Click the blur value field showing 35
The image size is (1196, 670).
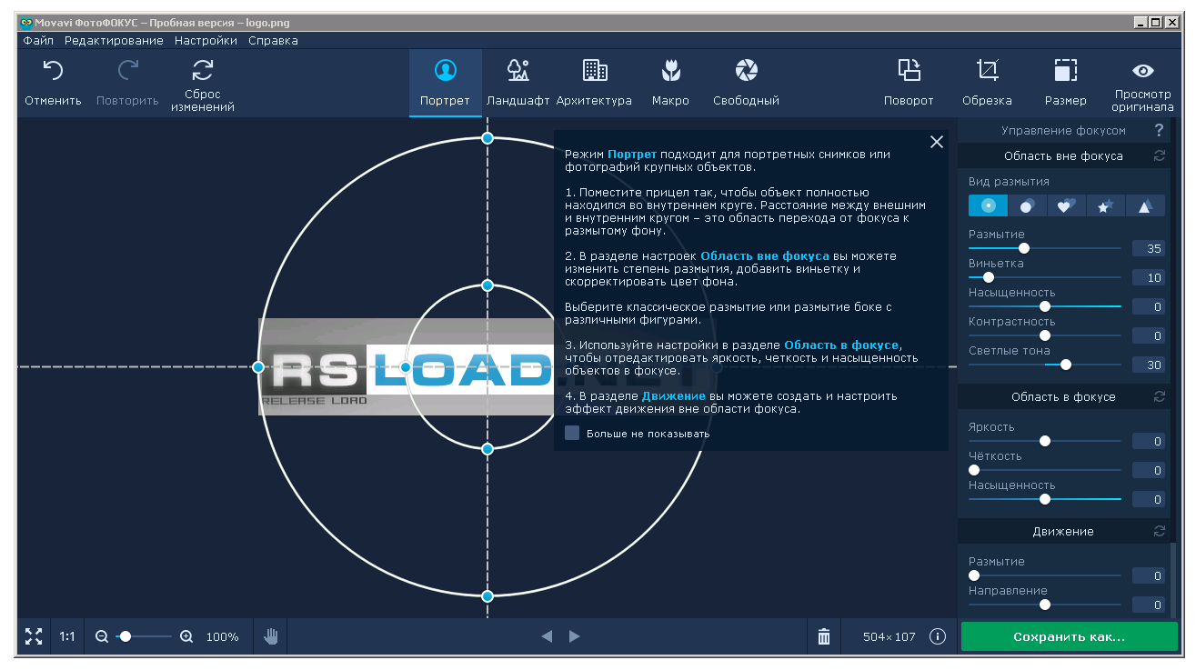coord(1149,249)
